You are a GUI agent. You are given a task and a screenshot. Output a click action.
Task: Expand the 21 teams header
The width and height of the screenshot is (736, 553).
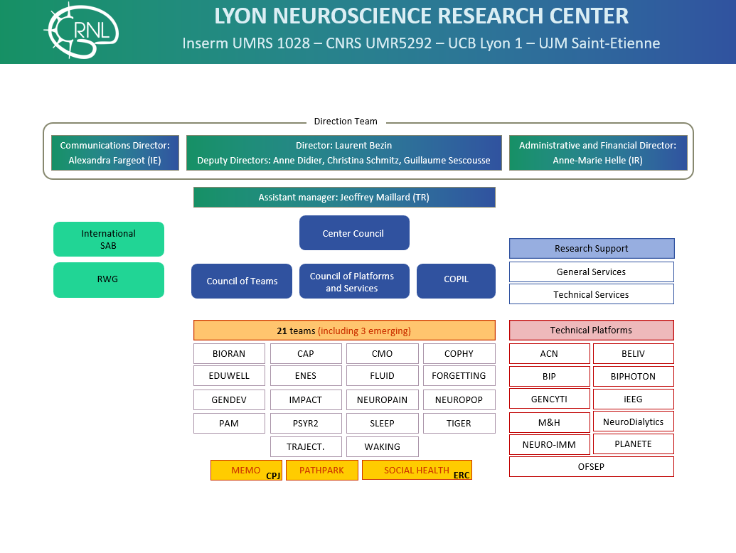tap(344, 330)
